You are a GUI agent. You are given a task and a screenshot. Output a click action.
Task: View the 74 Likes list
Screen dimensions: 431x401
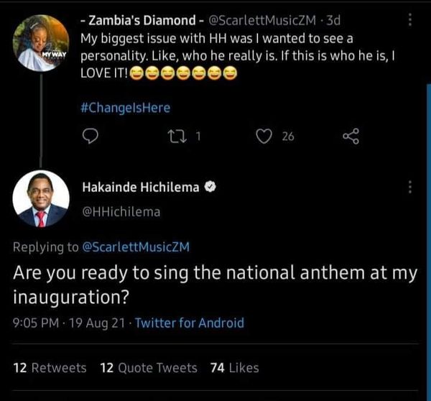(234, 367)
